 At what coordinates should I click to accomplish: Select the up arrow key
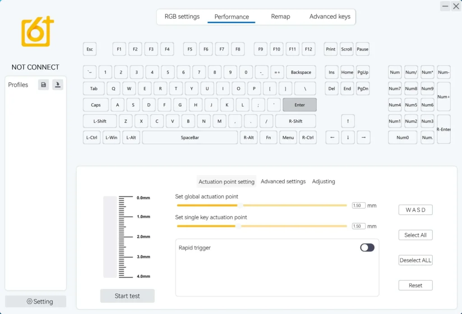pos(348,121)
